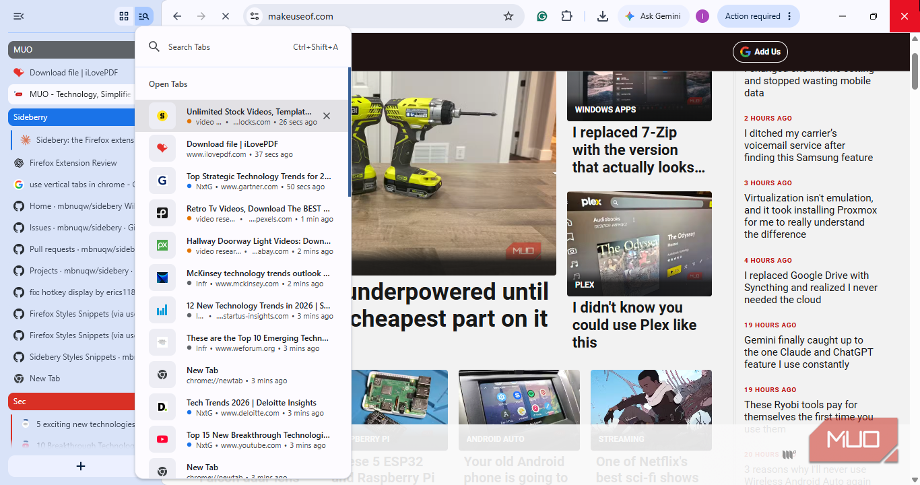This screenshot has width=920, height=485.
Task: Bookmark this page with the star icon
Action: 508,16
